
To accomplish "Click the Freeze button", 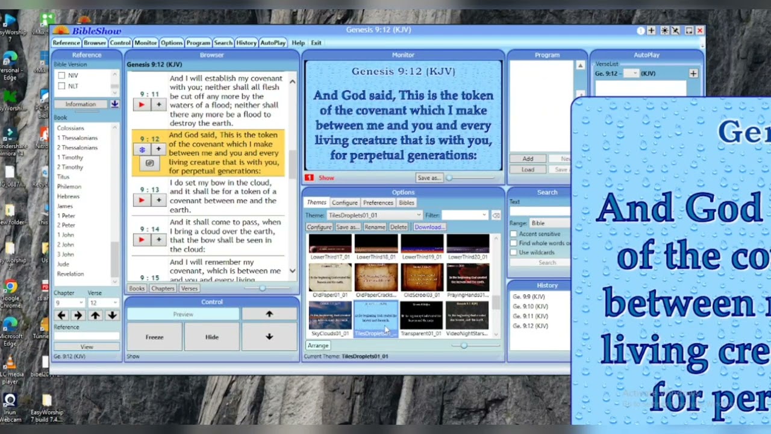I will (154, 337).
